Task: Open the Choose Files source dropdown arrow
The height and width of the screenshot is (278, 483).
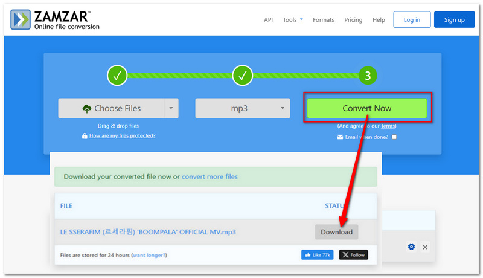Action: click(171, 108)
